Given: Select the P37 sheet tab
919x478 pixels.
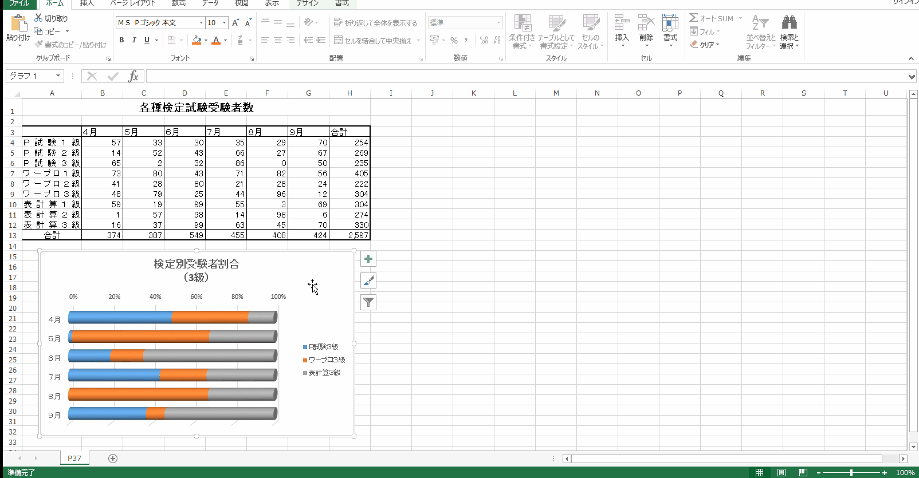Looking at the screenshot, I should [x=74, y=459].
